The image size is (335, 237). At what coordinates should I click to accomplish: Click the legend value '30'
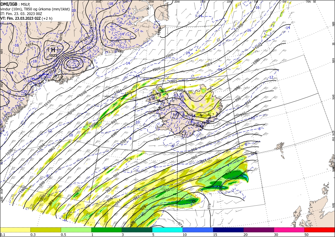coord(276,235)
